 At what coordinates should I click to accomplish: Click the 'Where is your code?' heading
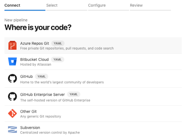pos(38,27)
